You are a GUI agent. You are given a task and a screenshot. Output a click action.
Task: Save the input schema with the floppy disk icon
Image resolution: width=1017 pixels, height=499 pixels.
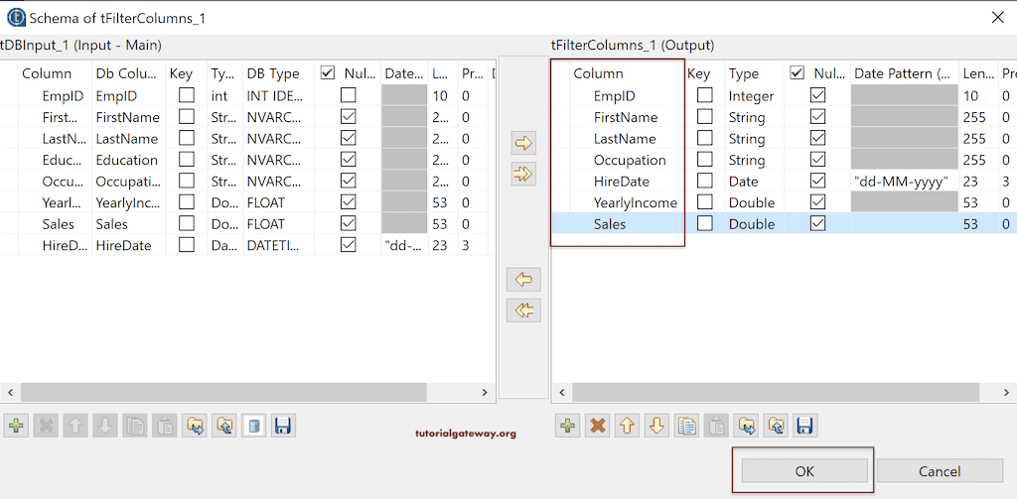(x=283, y=426)
